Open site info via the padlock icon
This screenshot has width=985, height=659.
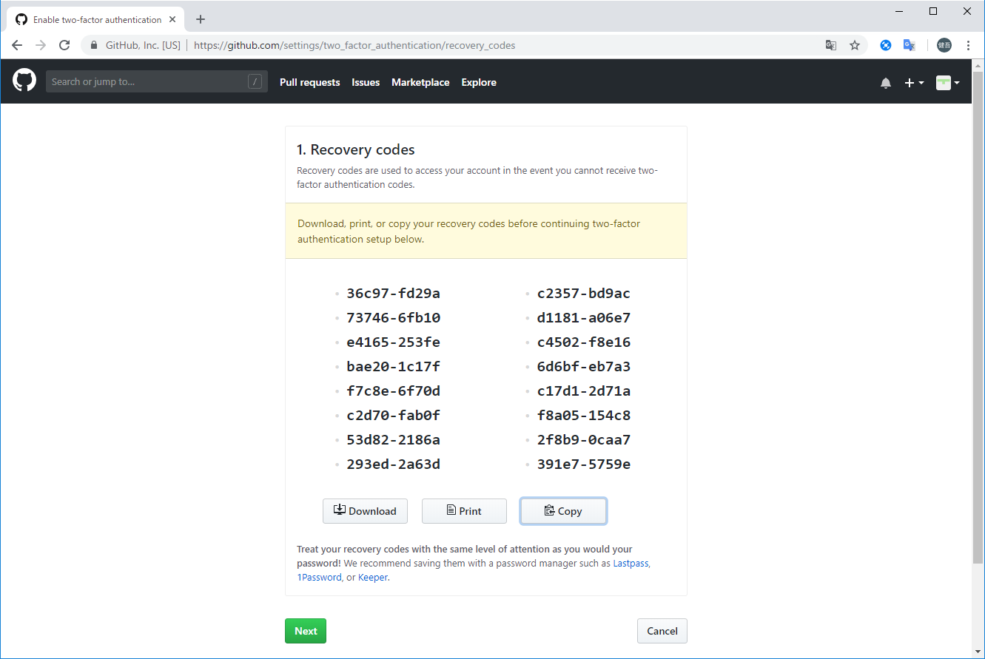click(x=93, y=45)
